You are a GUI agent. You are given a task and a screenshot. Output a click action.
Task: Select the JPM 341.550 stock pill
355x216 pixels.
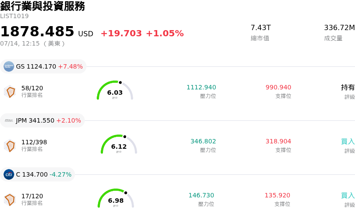click(x=42, y=120)
